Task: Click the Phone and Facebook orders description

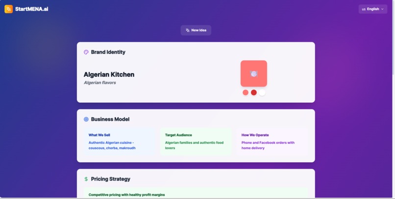Action: point(268,145)
